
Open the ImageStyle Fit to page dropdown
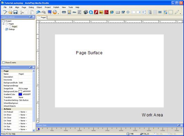tap(25, 89)
